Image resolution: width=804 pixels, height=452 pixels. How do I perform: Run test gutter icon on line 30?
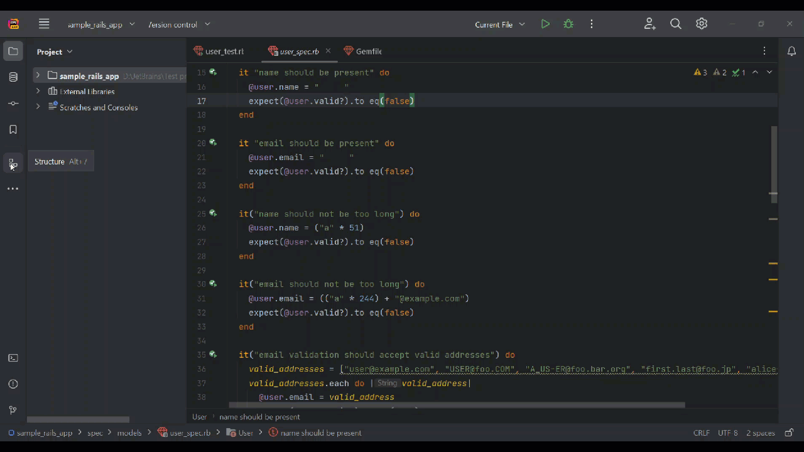coord(213,284)
